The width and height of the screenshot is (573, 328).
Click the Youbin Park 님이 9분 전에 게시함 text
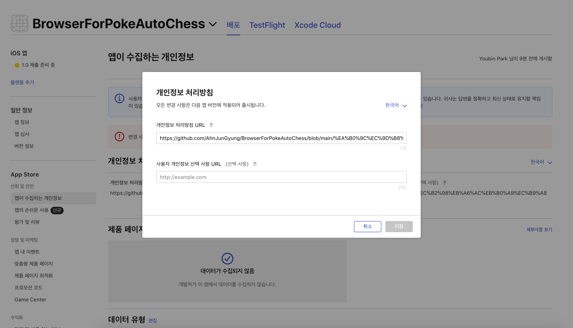[x=515, y=59]
